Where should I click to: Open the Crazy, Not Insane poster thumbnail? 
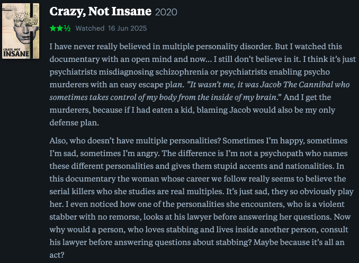pos(21,31)
